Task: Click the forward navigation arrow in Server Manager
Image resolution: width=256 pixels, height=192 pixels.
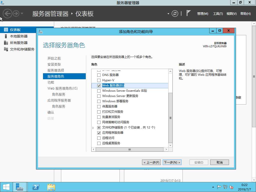Action: pos(16,13)
